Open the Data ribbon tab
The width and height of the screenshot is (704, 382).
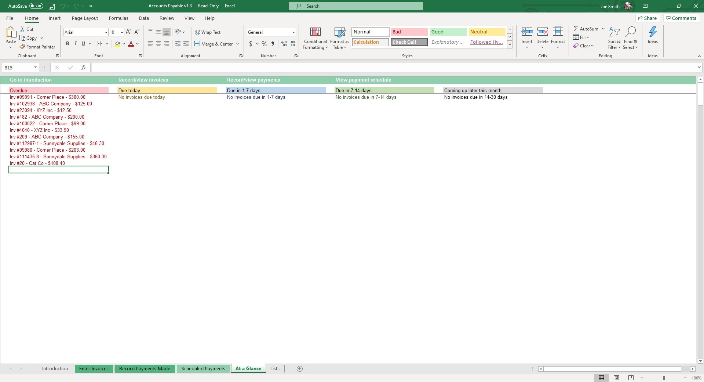144,18
